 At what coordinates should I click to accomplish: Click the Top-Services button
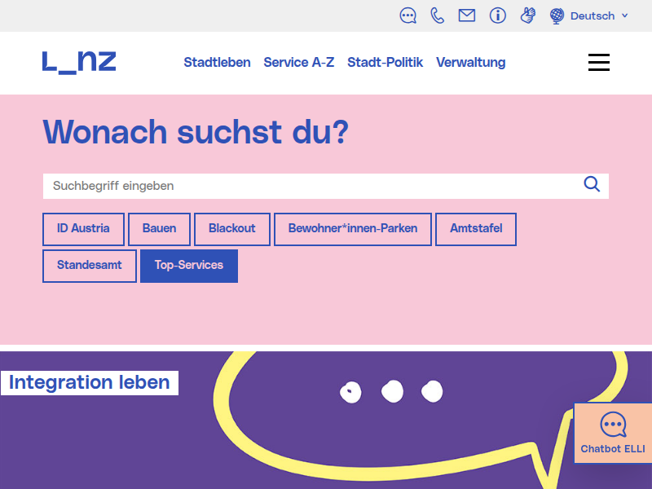(188, 266)
